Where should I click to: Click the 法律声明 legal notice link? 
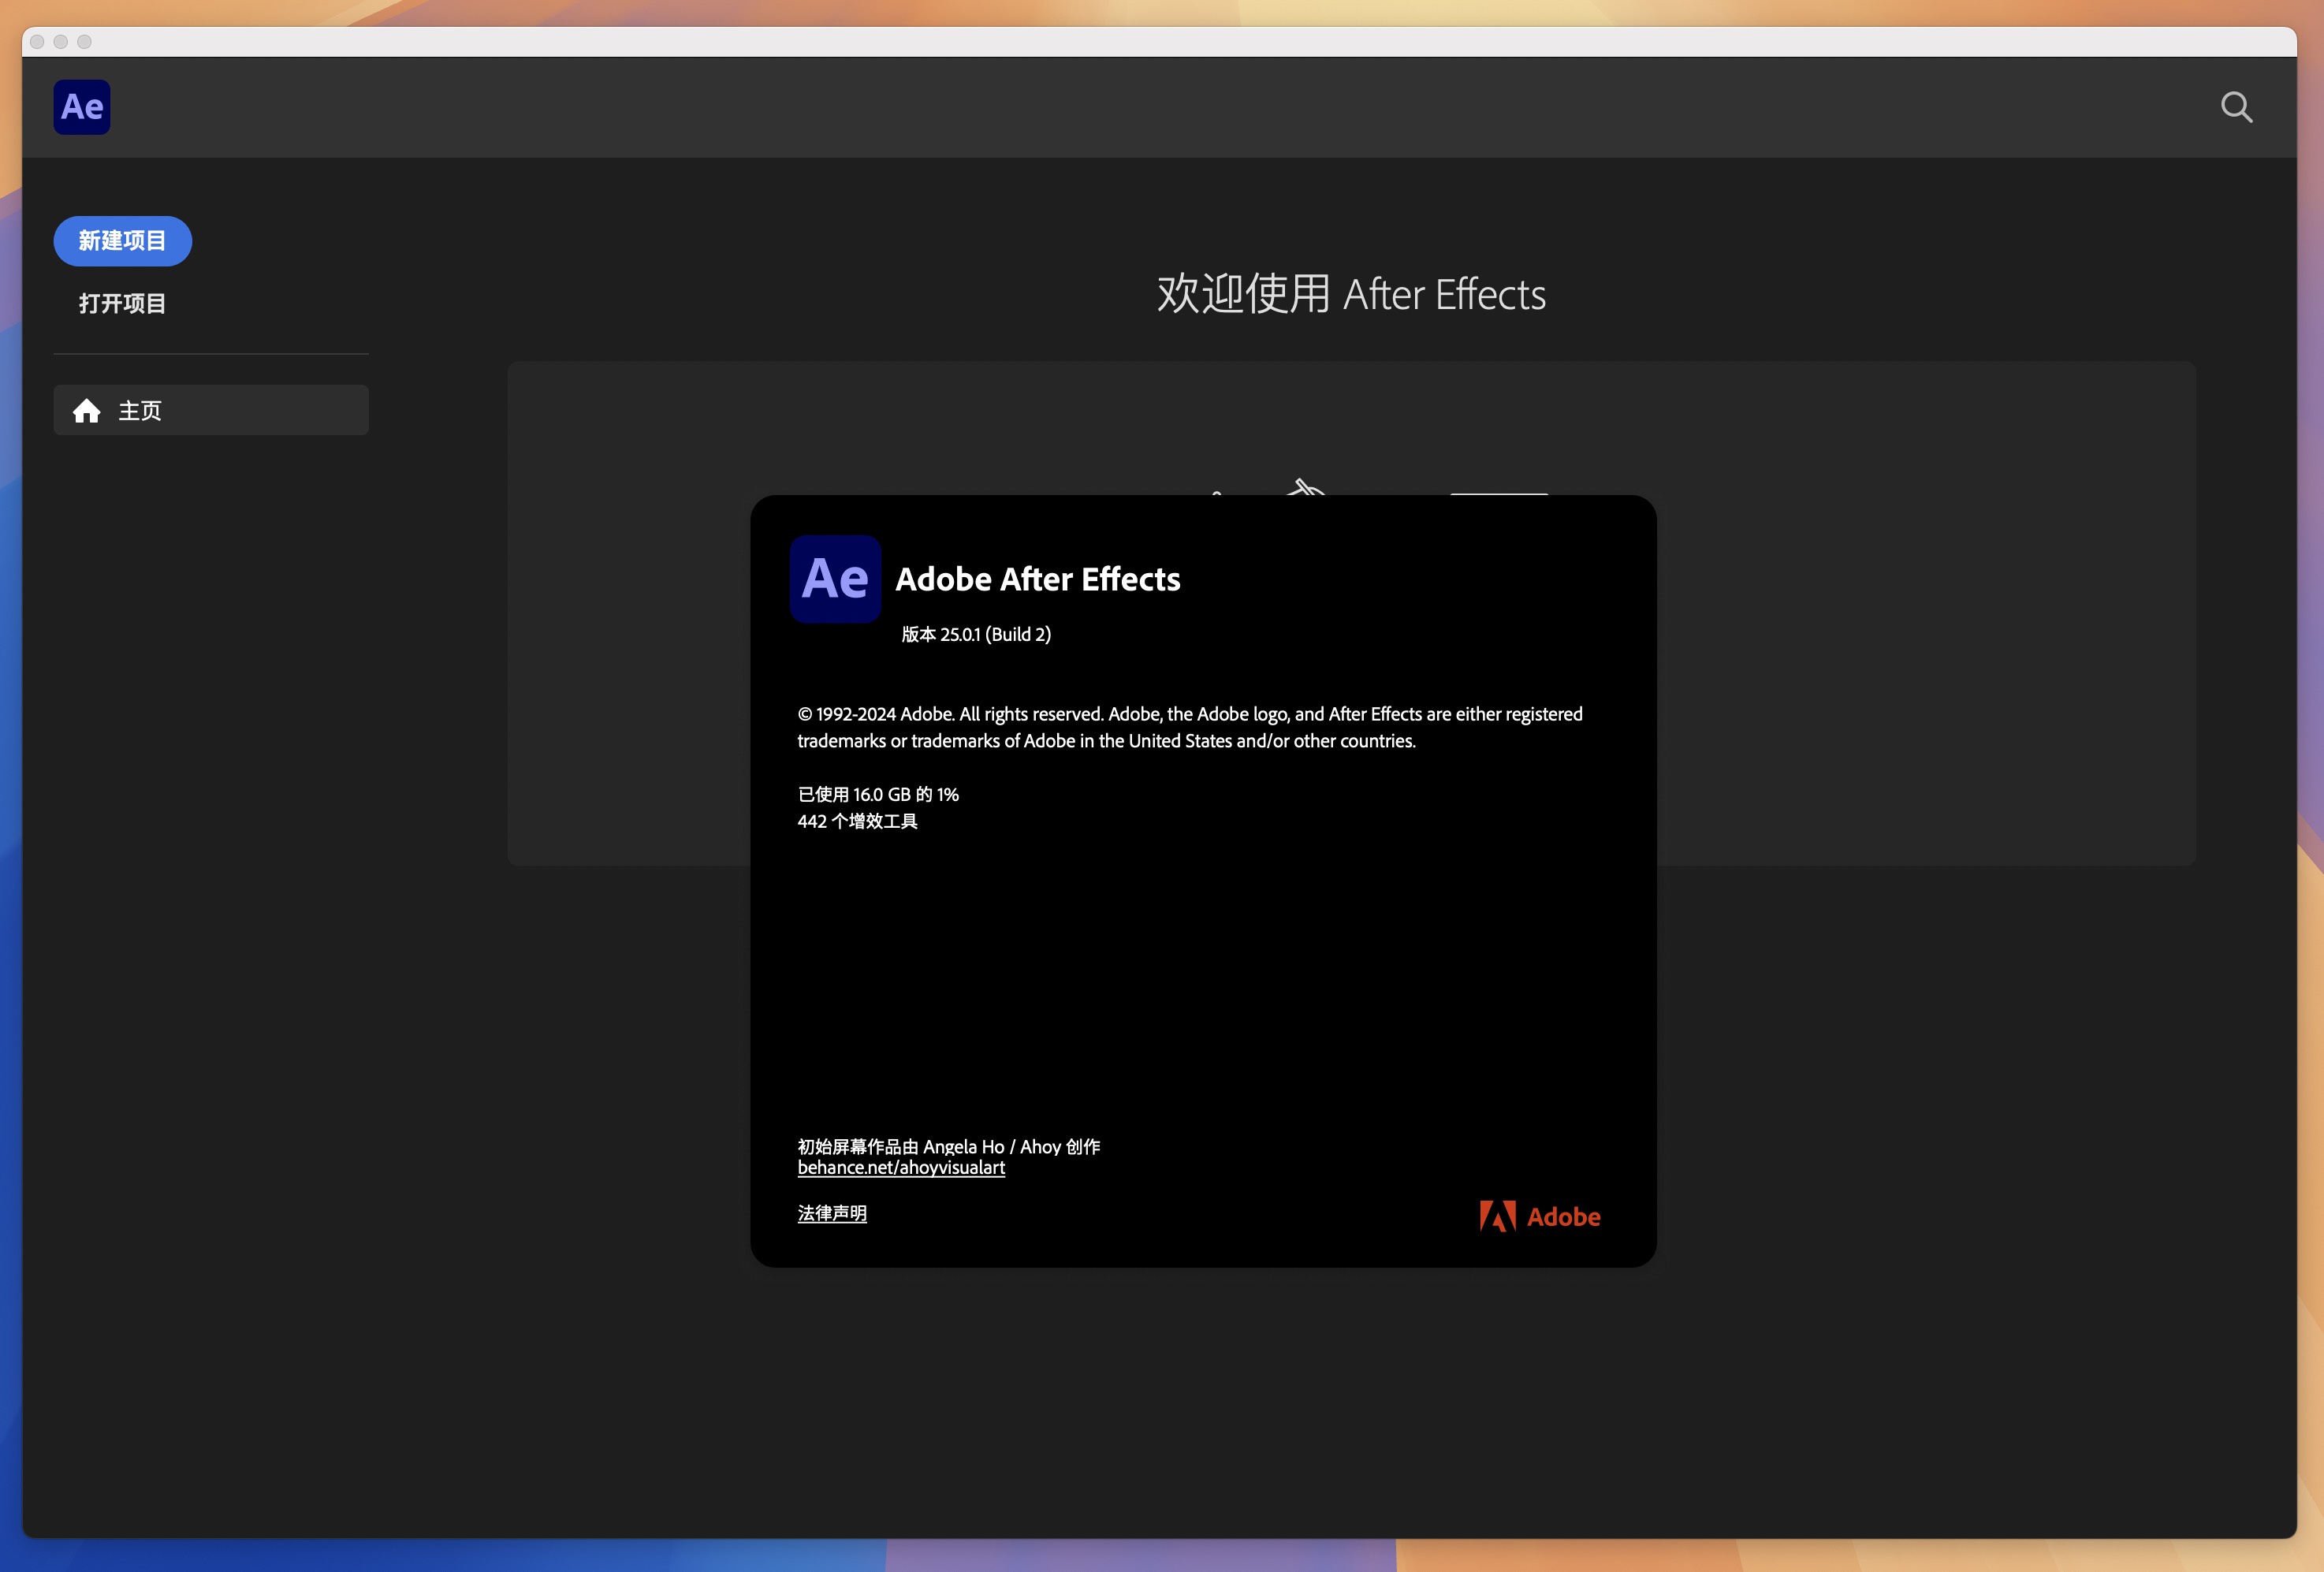point(832,1211)
